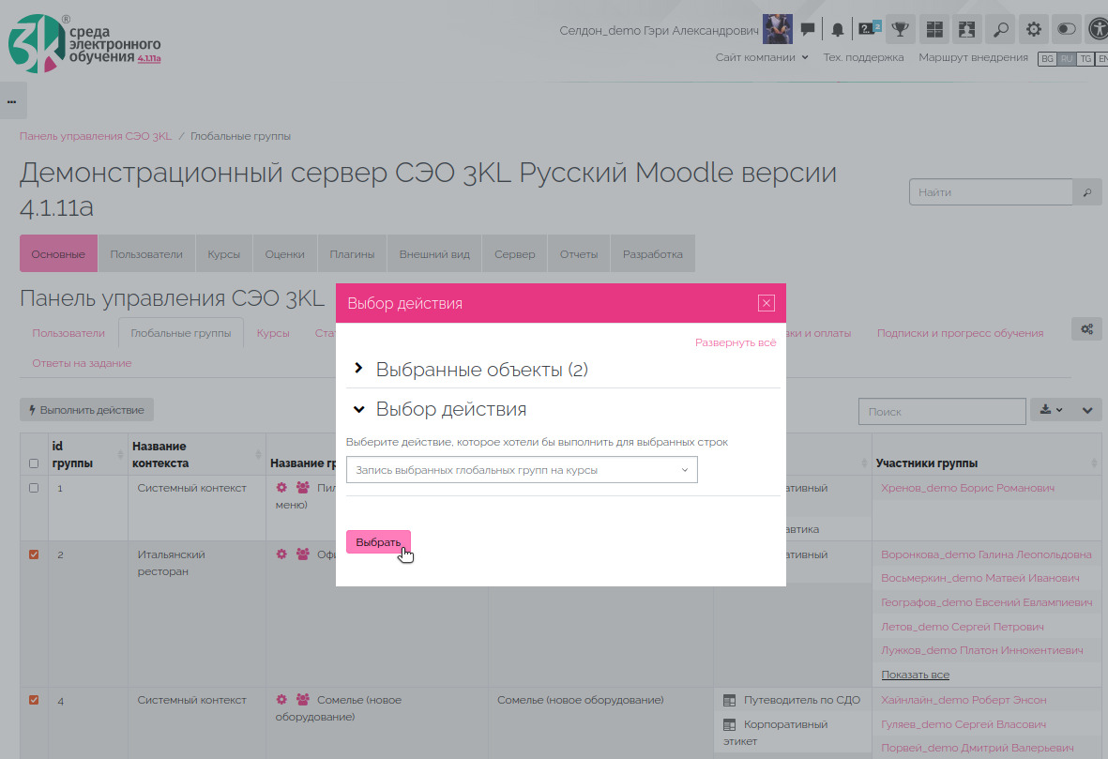
Task: Sort by Участники группы column arrows
Action: (x=1094, y=463)
